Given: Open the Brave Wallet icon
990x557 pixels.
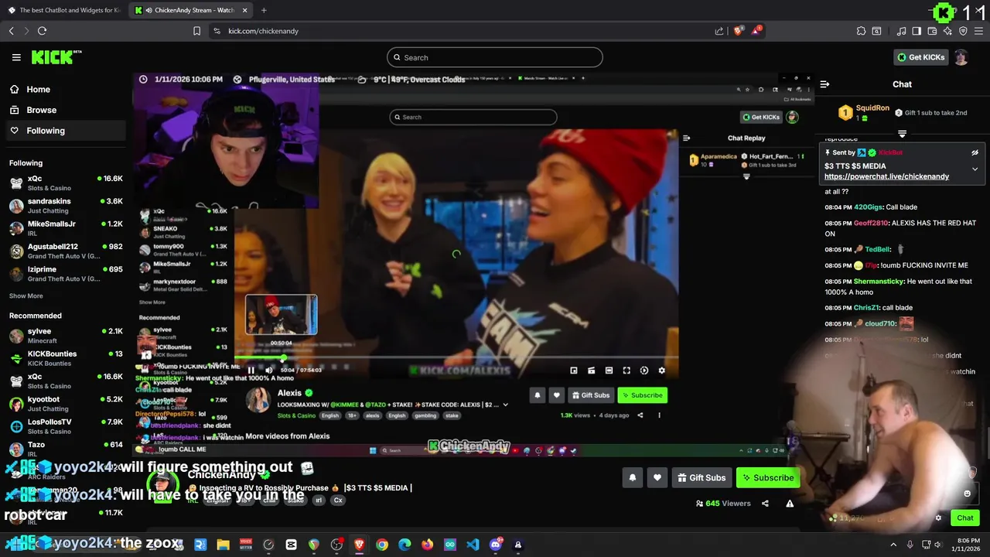Looking at the screenshot, I should (x=933, y=31).
